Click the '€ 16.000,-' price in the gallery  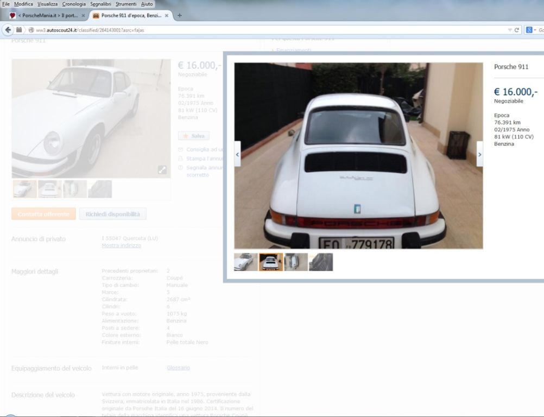coord(516,92)
